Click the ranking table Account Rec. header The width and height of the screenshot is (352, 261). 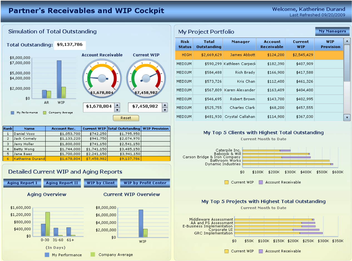coord(63,129)
